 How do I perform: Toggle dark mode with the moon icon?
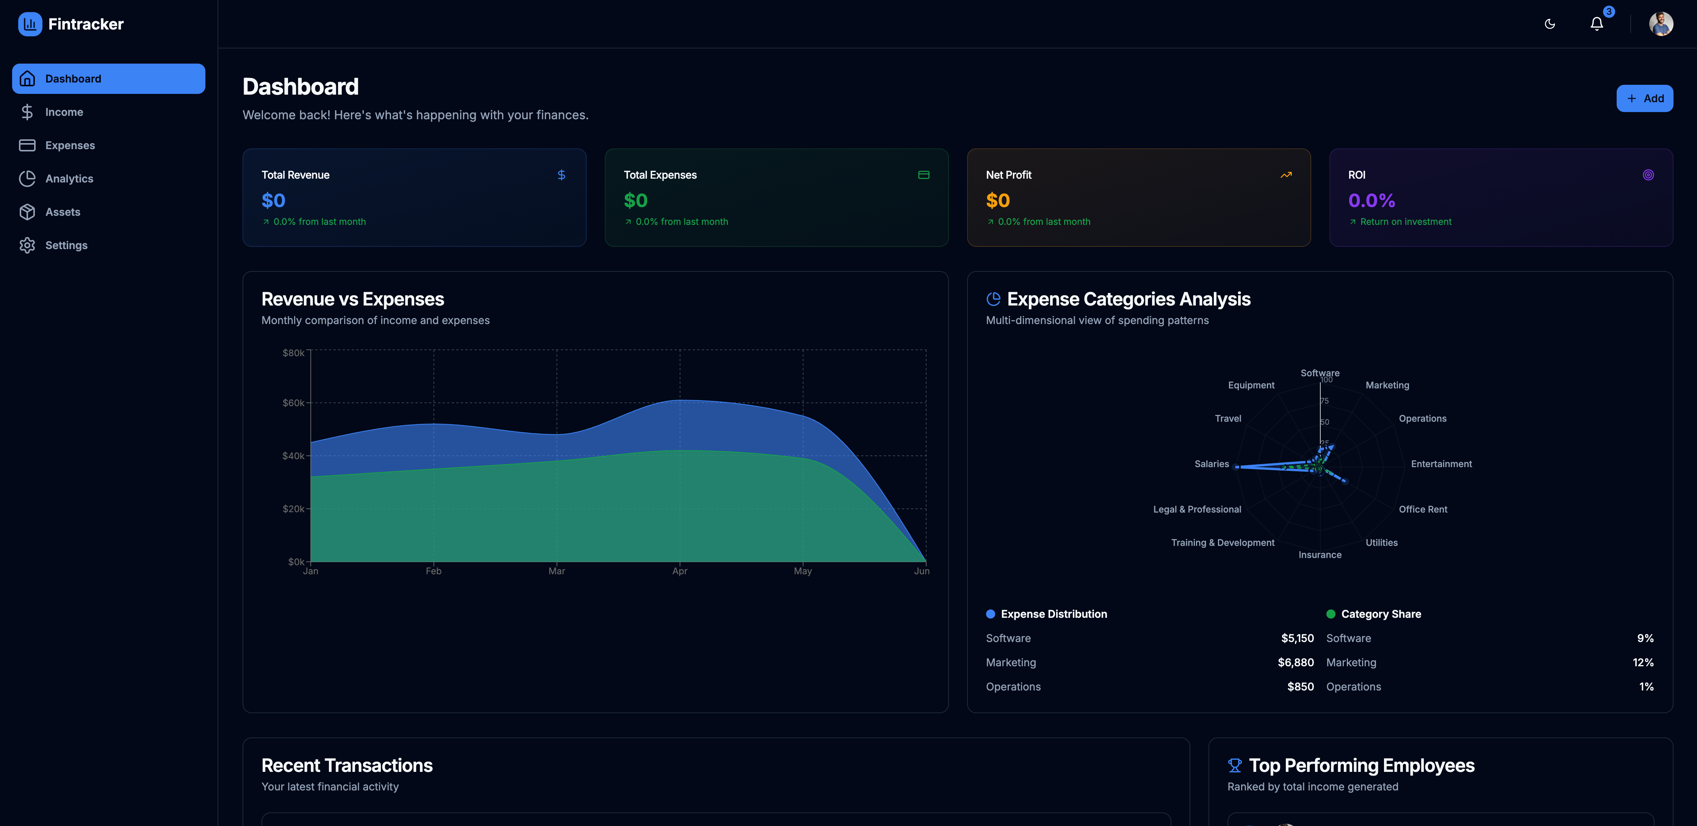pyautogui.click(x=1550, y=24)
